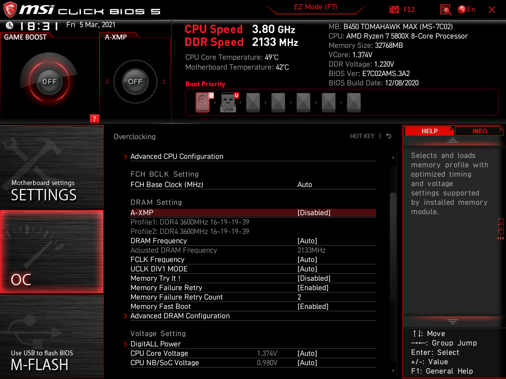
Task: Open CPU NB/SoC Voltage [Auto] setting
Action: (307, 363)
